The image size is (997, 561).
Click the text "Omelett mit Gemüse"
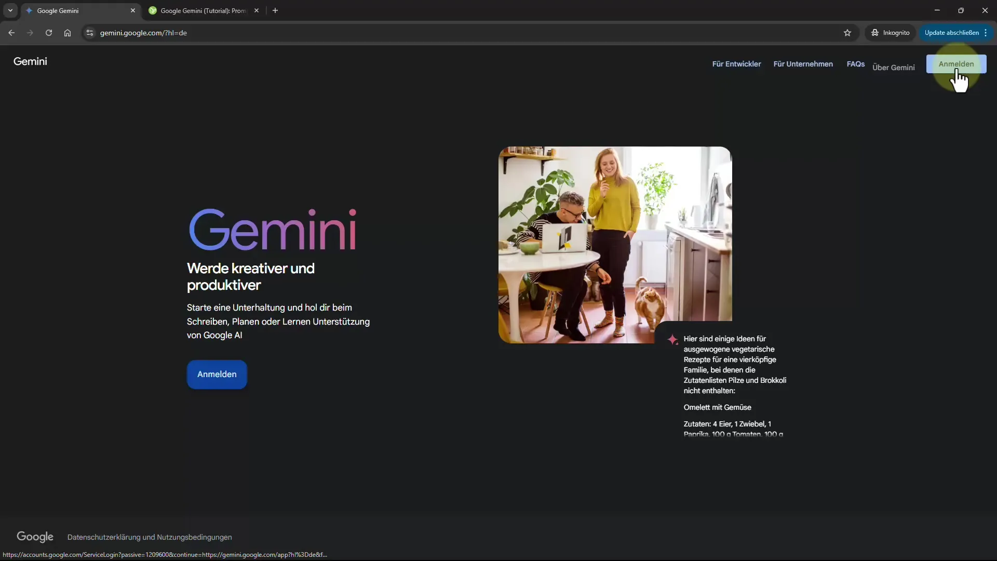click(717, 407)
